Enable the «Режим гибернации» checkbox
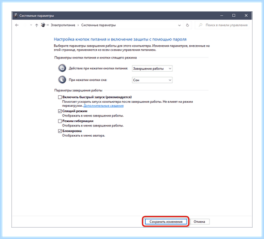This screenshot has width=264, height=239. [x=60, y=121]
